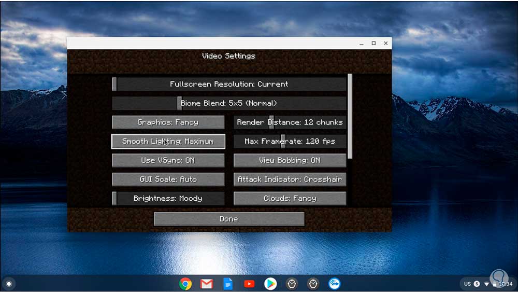
Task: Click the second Linux penguin icon in shelf
Action: point(313,284)
